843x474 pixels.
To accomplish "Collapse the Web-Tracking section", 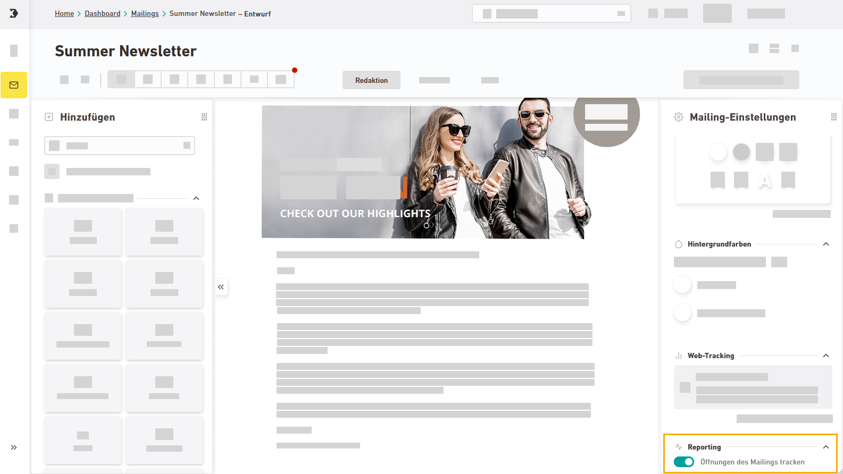I will [x=826, y=355].
